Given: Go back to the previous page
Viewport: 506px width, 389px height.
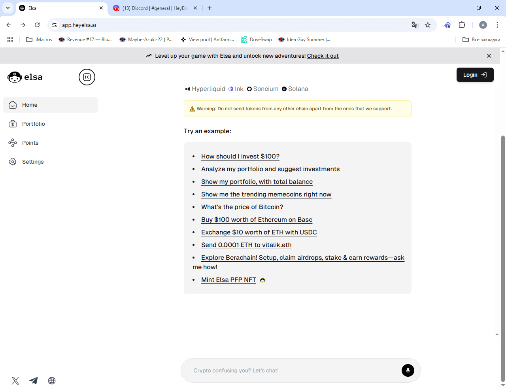Looking at the screenshot, I should 9,25.
